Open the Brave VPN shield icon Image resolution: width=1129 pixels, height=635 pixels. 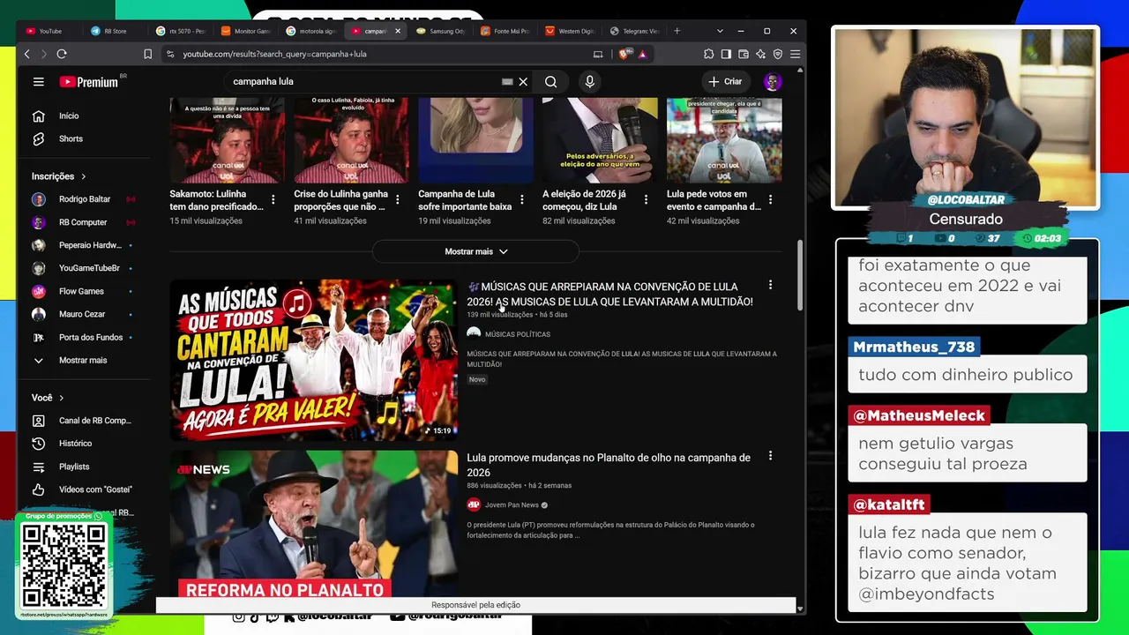tap(778, 54)
